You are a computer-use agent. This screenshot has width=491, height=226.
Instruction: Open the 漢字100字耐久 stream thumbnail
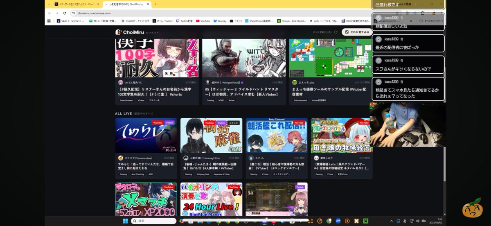[157, 58]
